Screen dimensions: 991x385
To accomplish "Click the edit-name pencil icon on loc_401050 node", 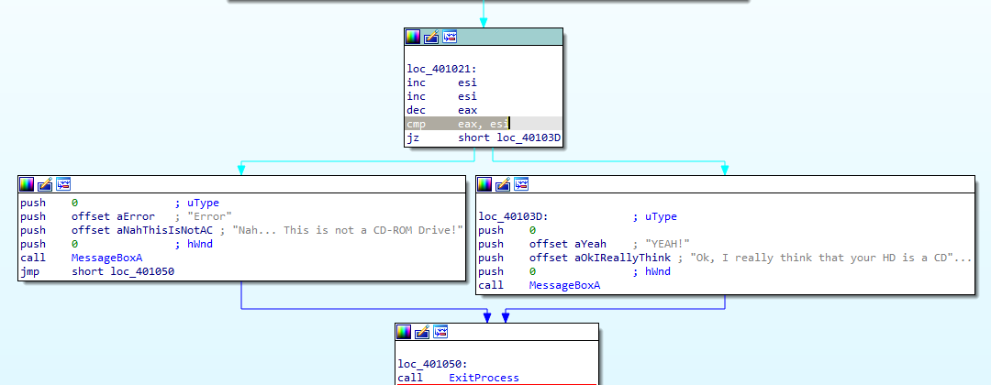I will (x=422, y=332).
